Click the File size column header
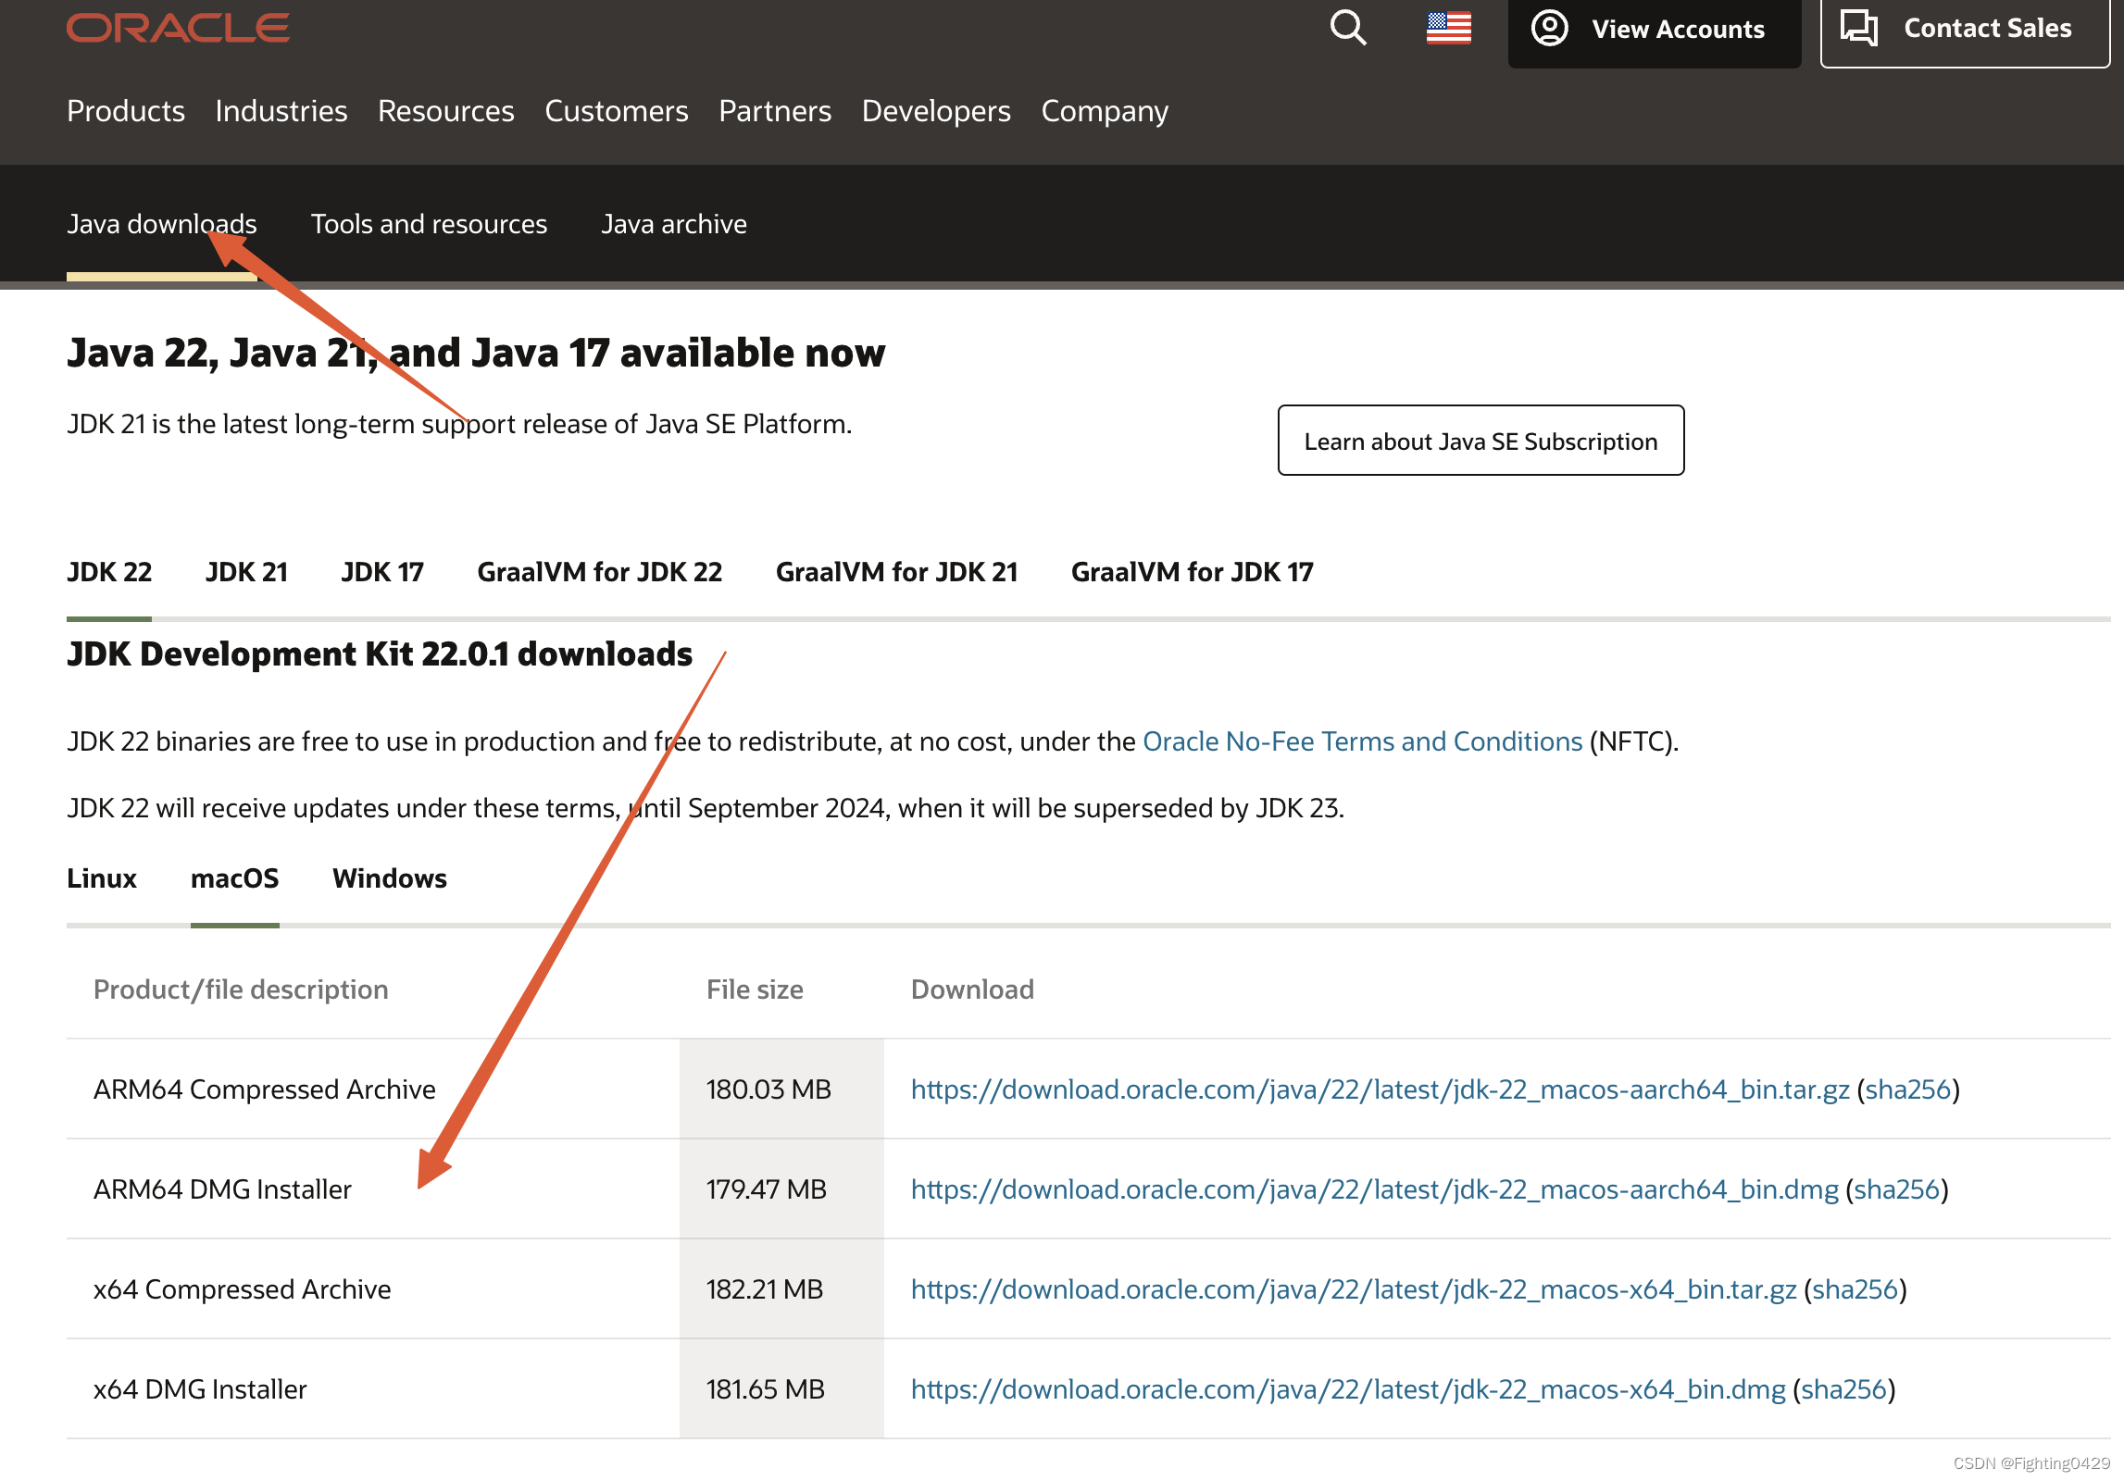Viewport: 2124px width, 1481px height. 755,989
